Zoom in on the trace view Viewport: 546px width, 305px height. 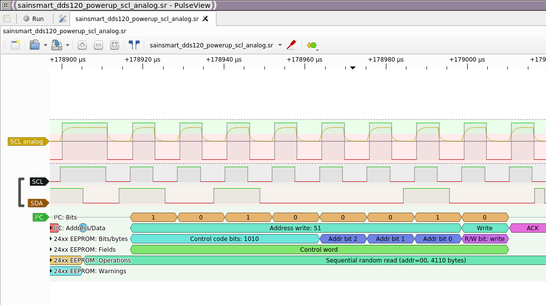point(82,45)
